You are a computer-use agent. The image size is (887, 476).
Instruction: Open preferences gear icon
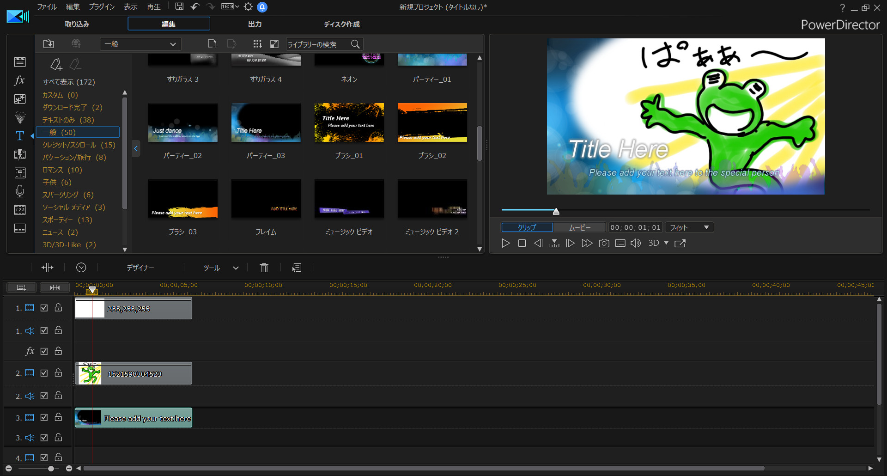[248, 7]
